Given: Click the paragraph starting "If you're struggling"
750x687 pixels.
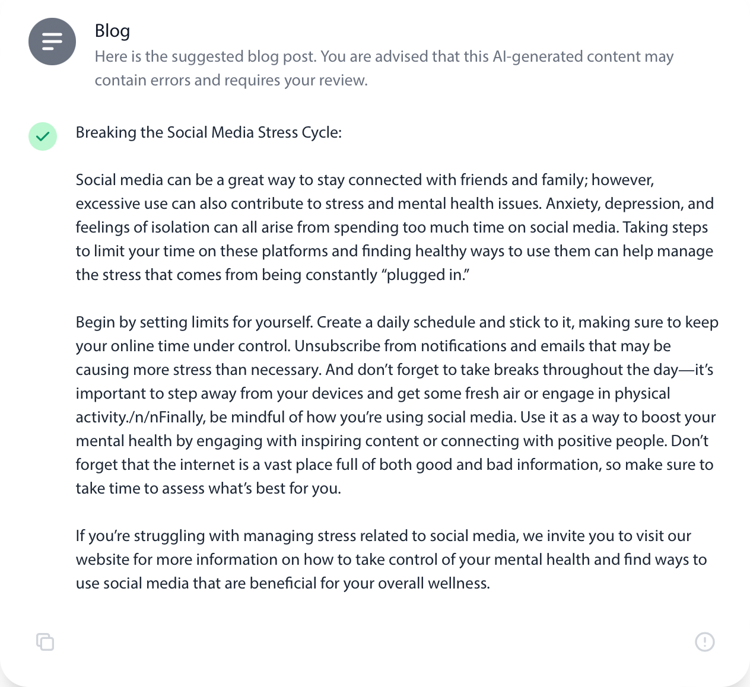Looking at the screenshot, I should click(x=391, y=559).
